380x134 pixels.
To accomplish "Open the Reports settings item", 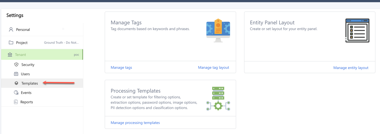I will 27,102.
